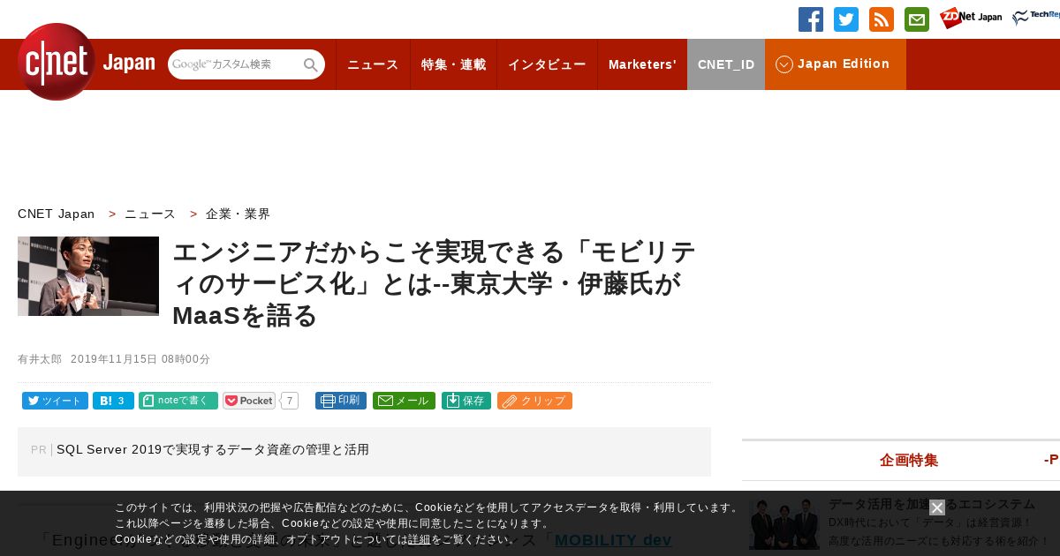Print article with 印刷 button
1060x556 pixels.
point(341,401)
